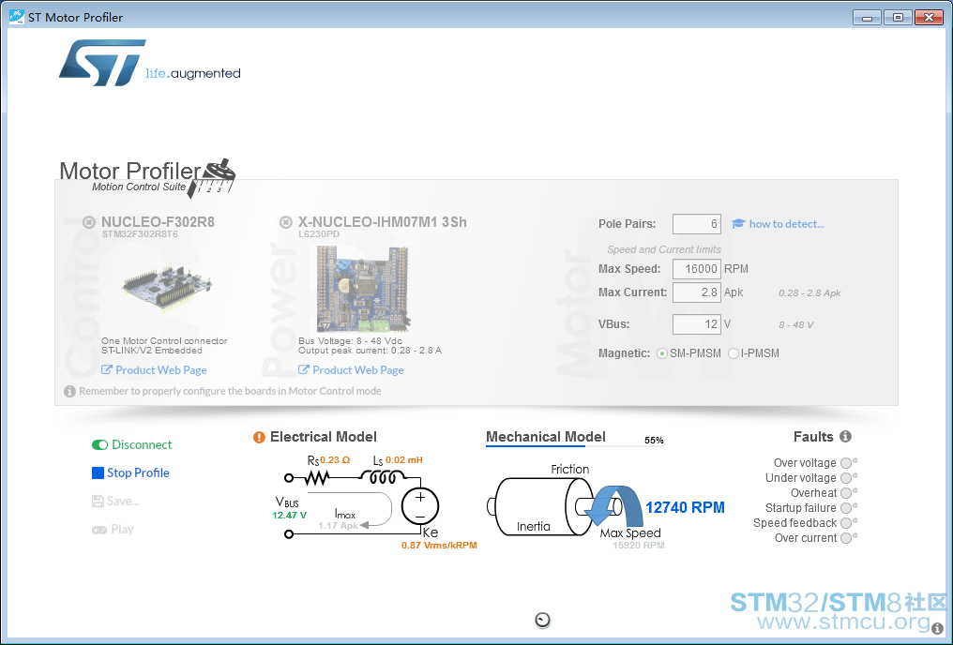Click the blue rotation arrow on motor

pyautogui.click(x=614, y=505)
